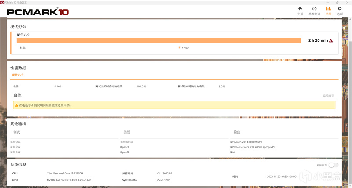This screenshot has height=188, width=352.
Task: Go to the 主页 home icon
Action: (300, 8)
